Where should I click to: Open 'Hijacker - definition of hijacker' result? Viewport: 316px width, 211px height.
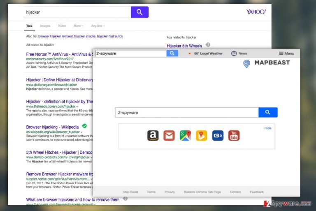pyautogui.click(x=59, y=101)
